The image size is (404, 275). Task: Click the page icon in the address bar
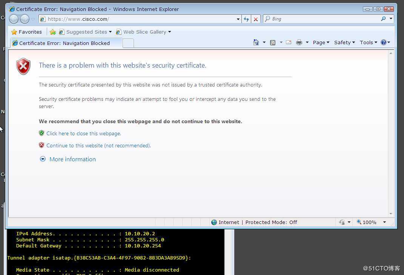[x=43, y=19]
